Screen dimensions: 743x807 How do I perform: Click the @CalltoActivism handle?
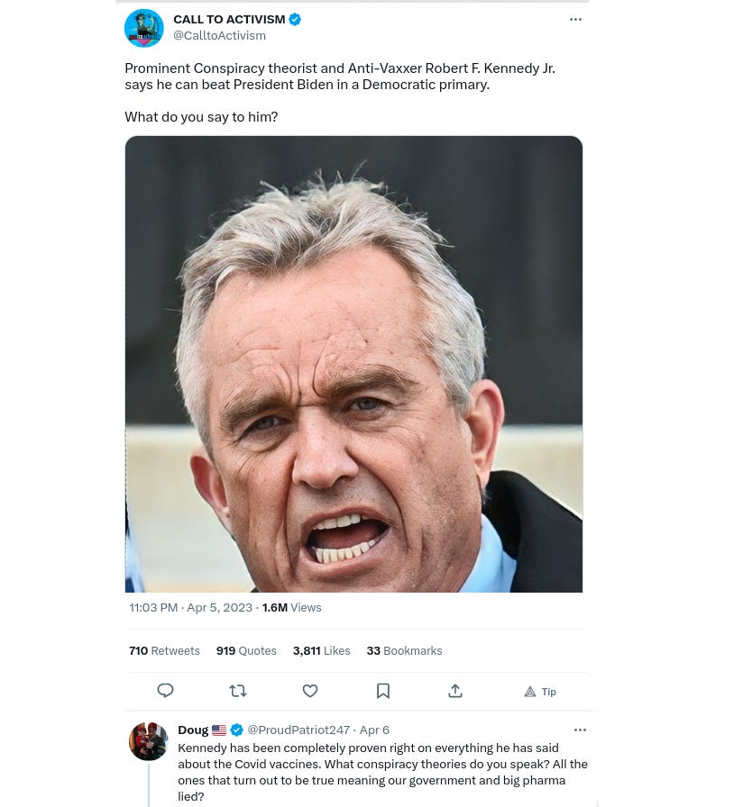coord(219,35)
